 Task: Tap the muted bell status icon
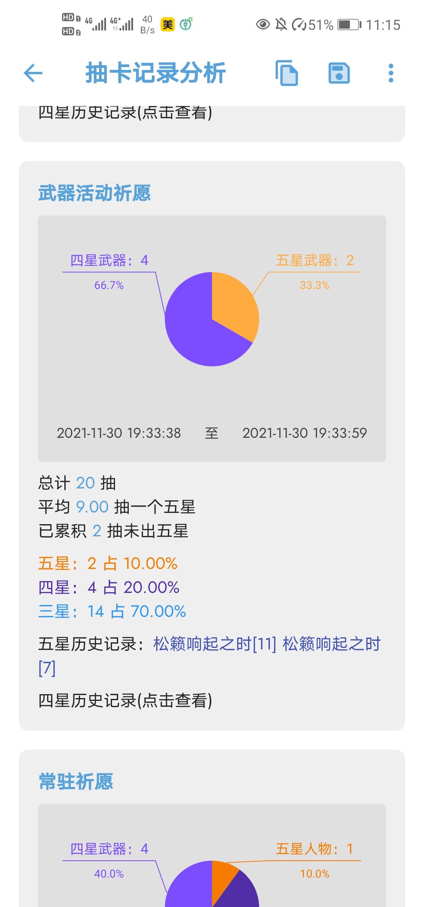(281, 25)
